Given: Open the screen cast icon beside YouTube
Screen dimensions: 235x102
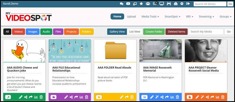Looking at the screenshot, I should click(135, 4).
